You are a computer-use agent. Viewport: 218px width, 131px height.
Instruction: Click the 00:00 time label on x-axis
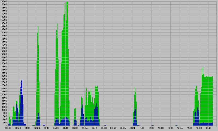click(8, 128)
